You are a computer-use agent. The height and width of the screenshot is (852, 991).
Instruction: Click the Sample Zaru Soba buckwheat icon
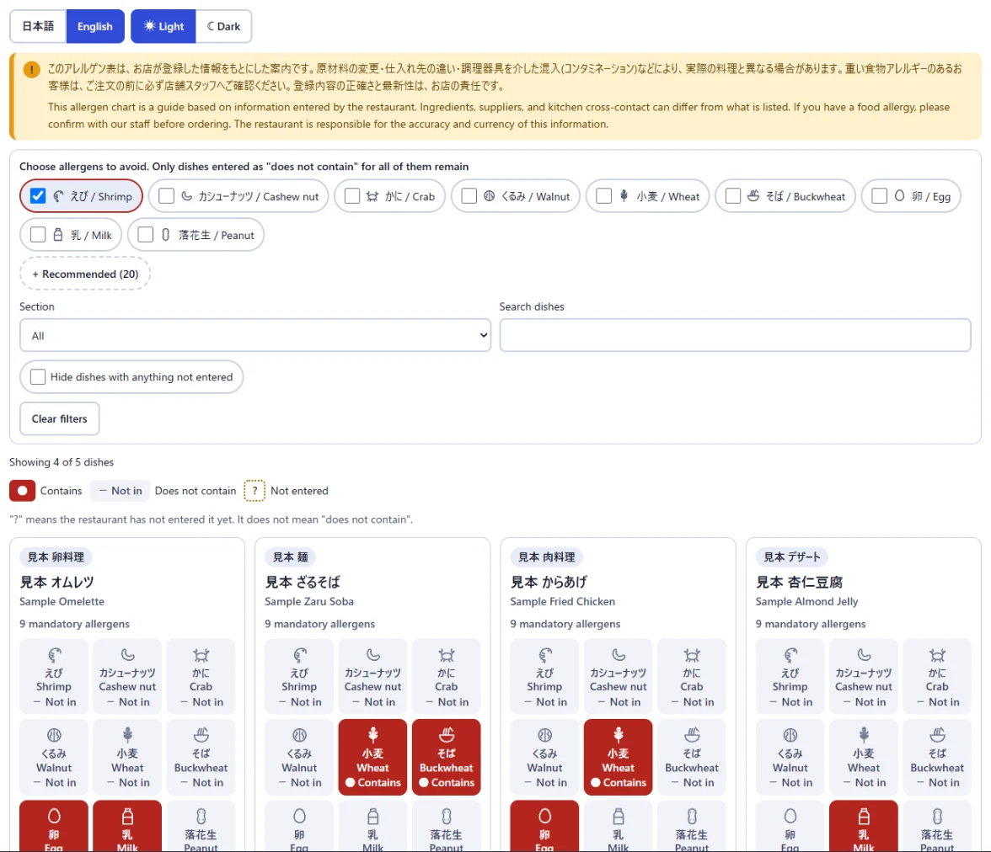[x=447, y=734]
